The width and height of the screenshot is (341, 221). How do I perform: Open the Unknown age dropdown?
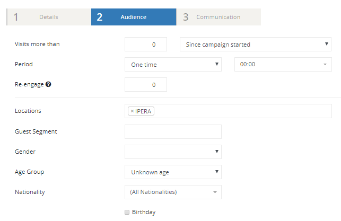pyautogui.click(x=173, y=172)
